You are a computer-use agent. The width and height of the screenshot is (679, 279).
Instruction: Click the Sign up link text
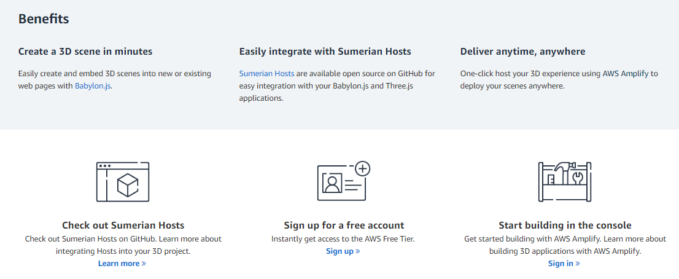click(340, 251)
